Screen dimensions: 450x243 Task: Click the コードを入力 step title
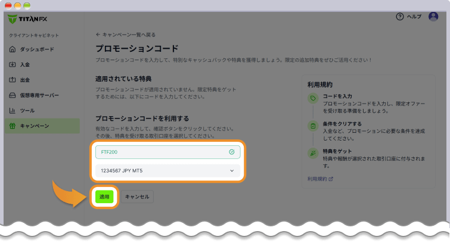tap(337, 96)
